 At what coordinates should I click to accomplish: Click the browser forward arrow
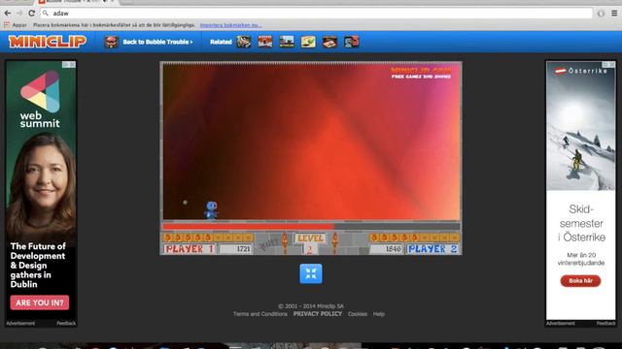(x=19, y=13)
